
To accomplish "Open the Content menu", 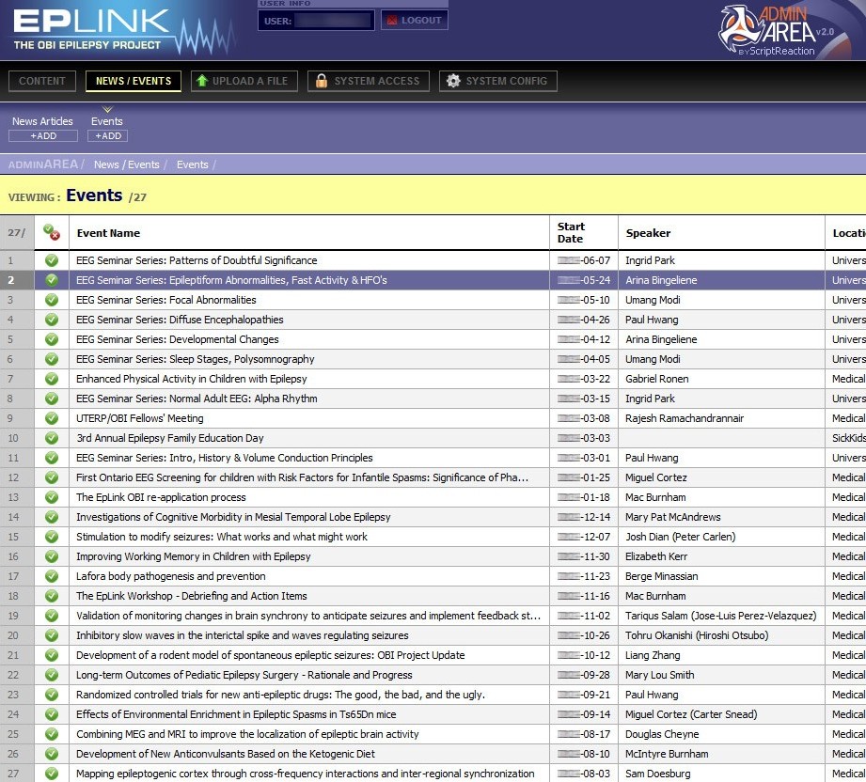I will click(x=42, y=81).
